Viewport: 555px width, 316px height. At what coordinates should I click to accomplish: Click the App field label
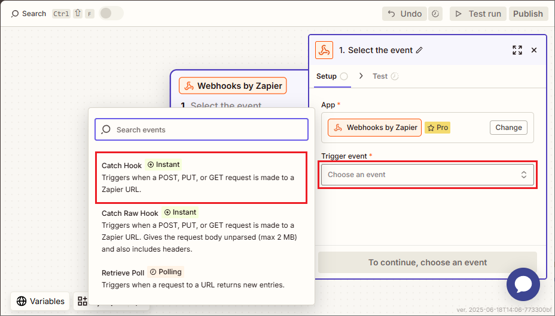coord(328,105)
